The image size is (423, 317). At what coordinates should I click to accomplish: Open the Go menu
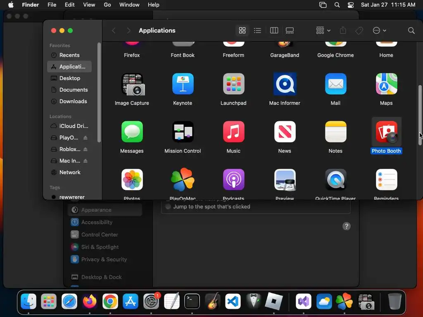tap(107, 5)
